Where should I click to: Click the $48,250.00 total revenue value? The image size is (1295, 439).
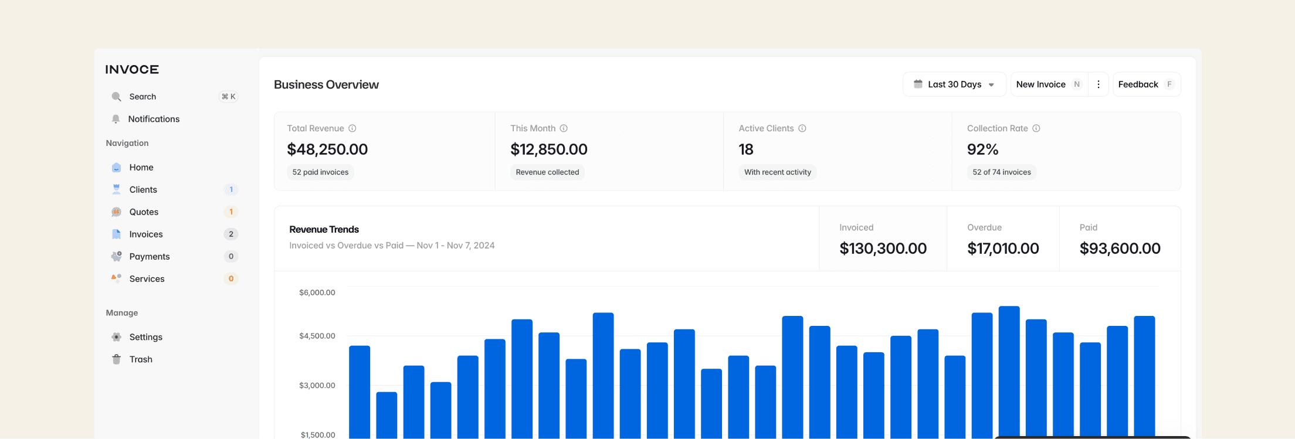click(327, 149)
